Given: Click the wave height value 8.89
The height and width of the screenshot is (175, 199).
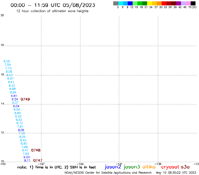Looking at the screenshot, I should tap(17, 113).
